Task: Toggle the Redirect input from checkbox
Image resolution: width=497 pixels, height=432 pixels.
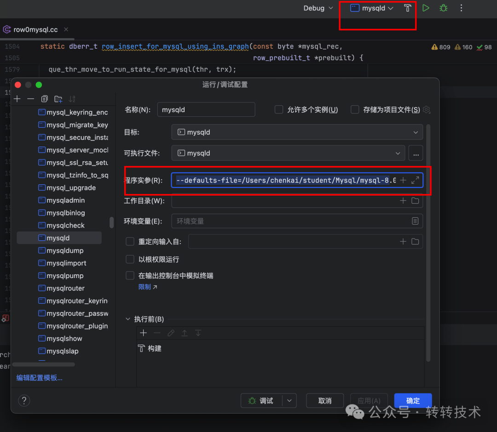Action: (130, 241)
